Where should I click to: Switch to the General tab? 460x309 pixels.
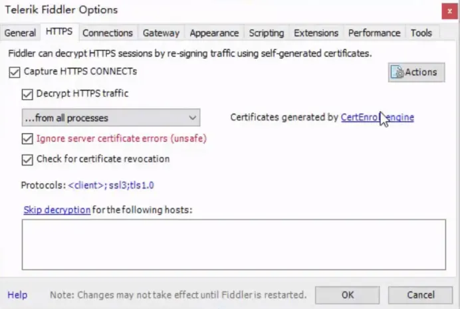(20, 33)
